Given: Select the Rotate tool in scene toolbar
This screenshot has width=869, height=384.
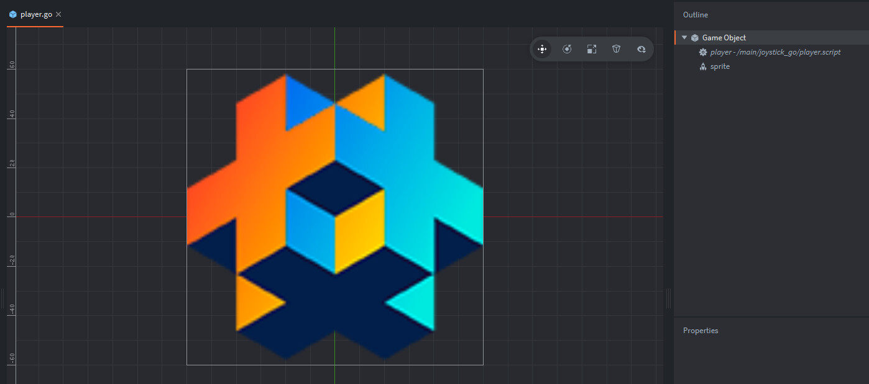Looking at the screenshot, I should 567,49.
